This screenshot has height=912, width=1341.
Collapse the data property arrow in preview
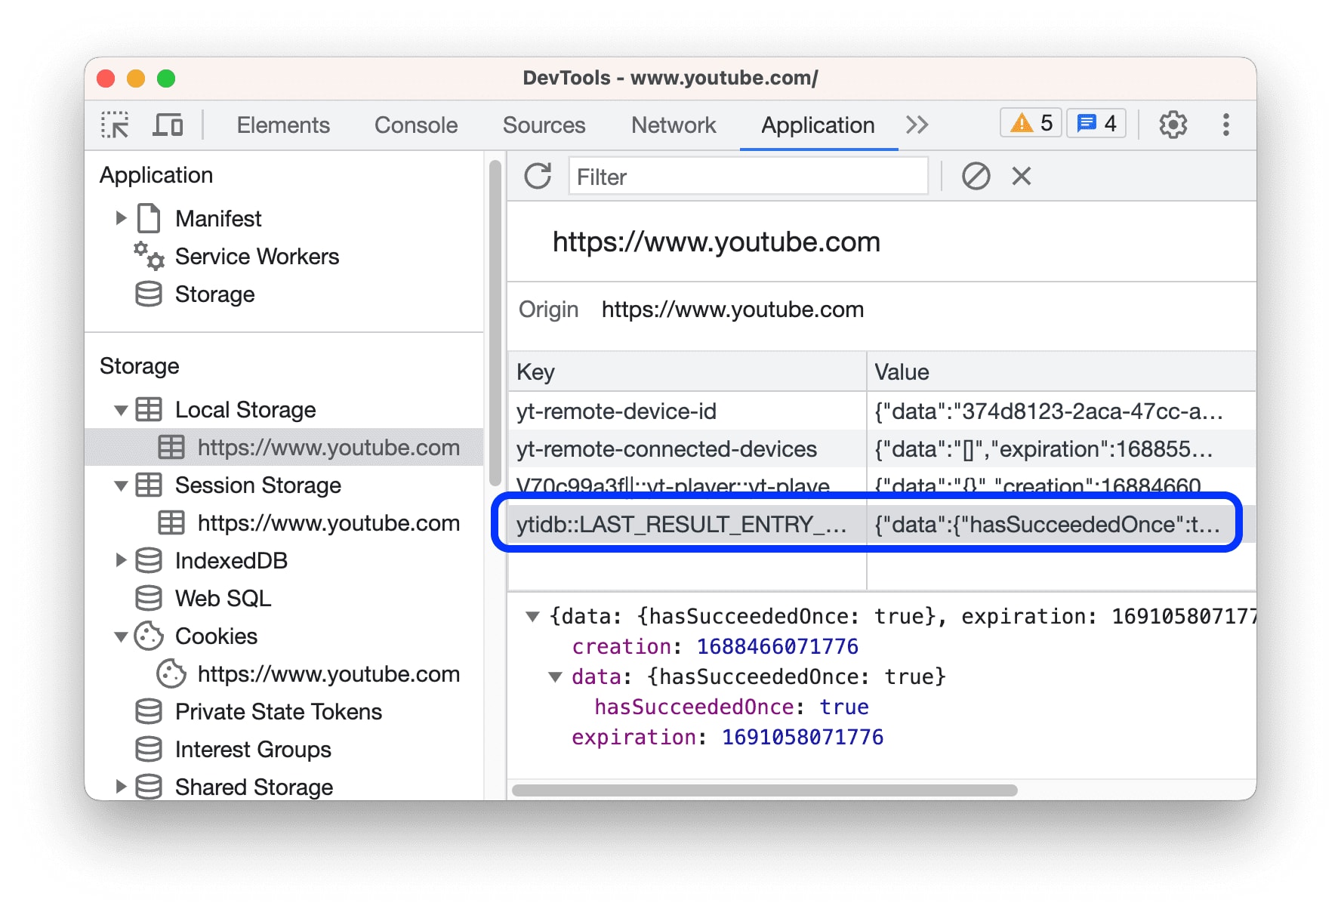tap(555, 677)
